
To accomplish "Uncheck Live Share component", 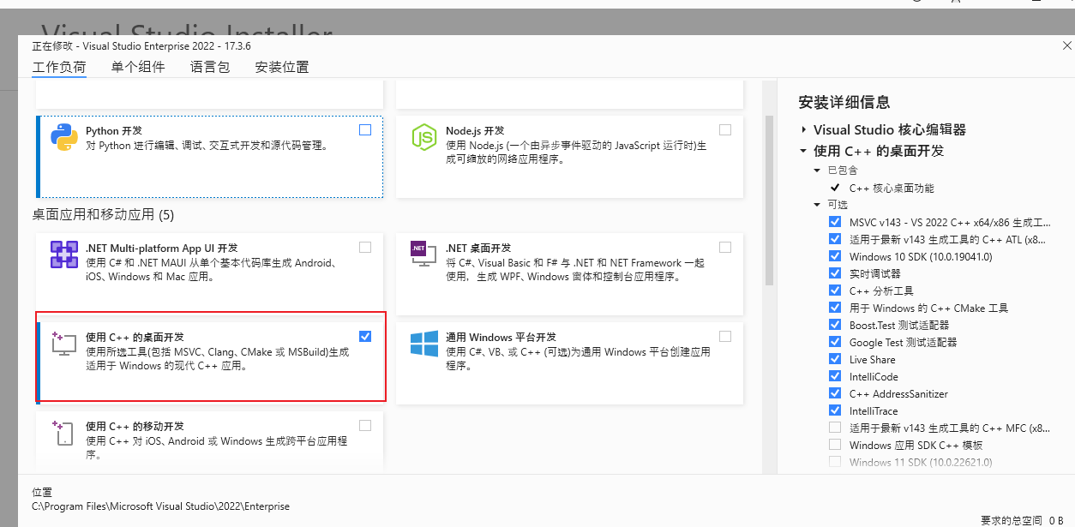I will click(835, 359).
